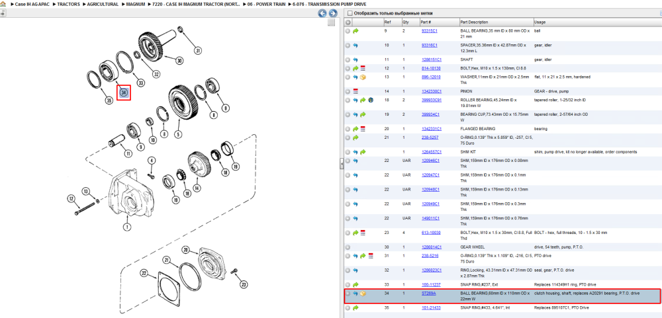Package box icon for part 896-12010
662x318 pixels.
click(x=363, y=77)
